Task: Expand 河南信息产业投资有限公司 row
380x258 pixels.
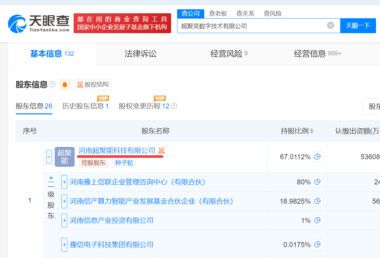Action: (x=64, y=221)
